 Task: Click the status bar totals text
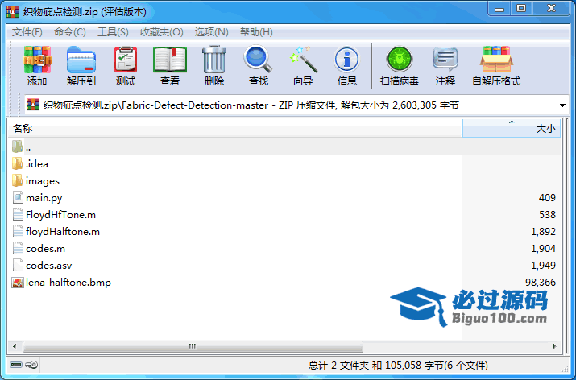click(x=398, y=366)
